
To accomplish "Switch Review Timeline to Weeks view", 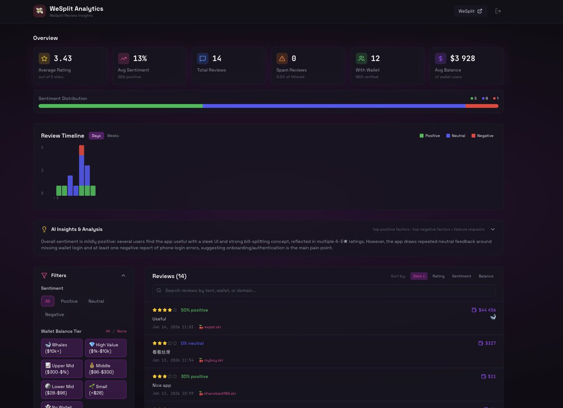I will (x=113, y=136).
